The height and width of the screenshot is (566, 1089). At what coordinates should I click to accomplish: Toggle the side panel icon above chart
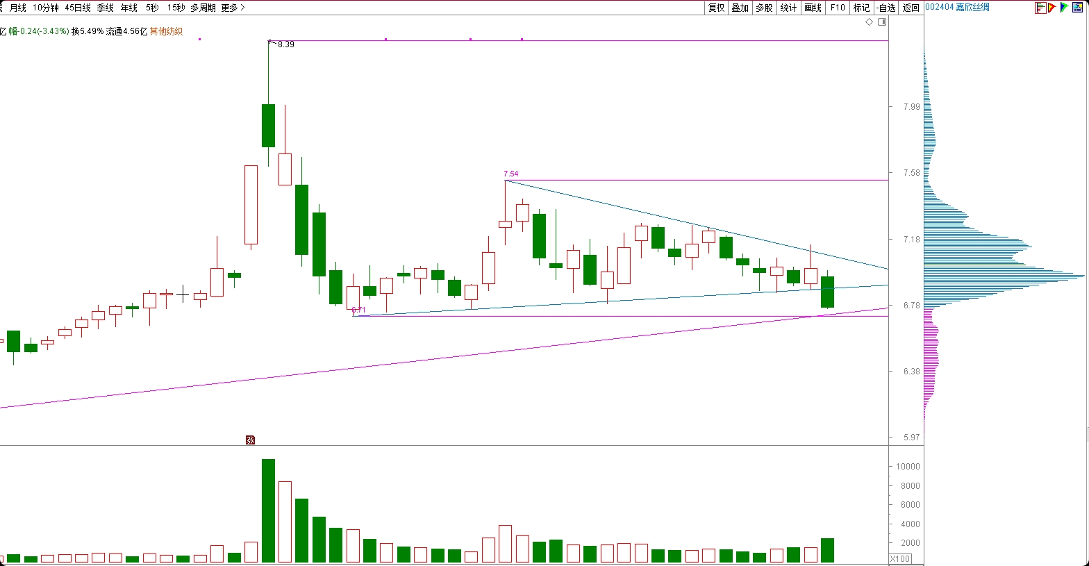coord(882,22)
